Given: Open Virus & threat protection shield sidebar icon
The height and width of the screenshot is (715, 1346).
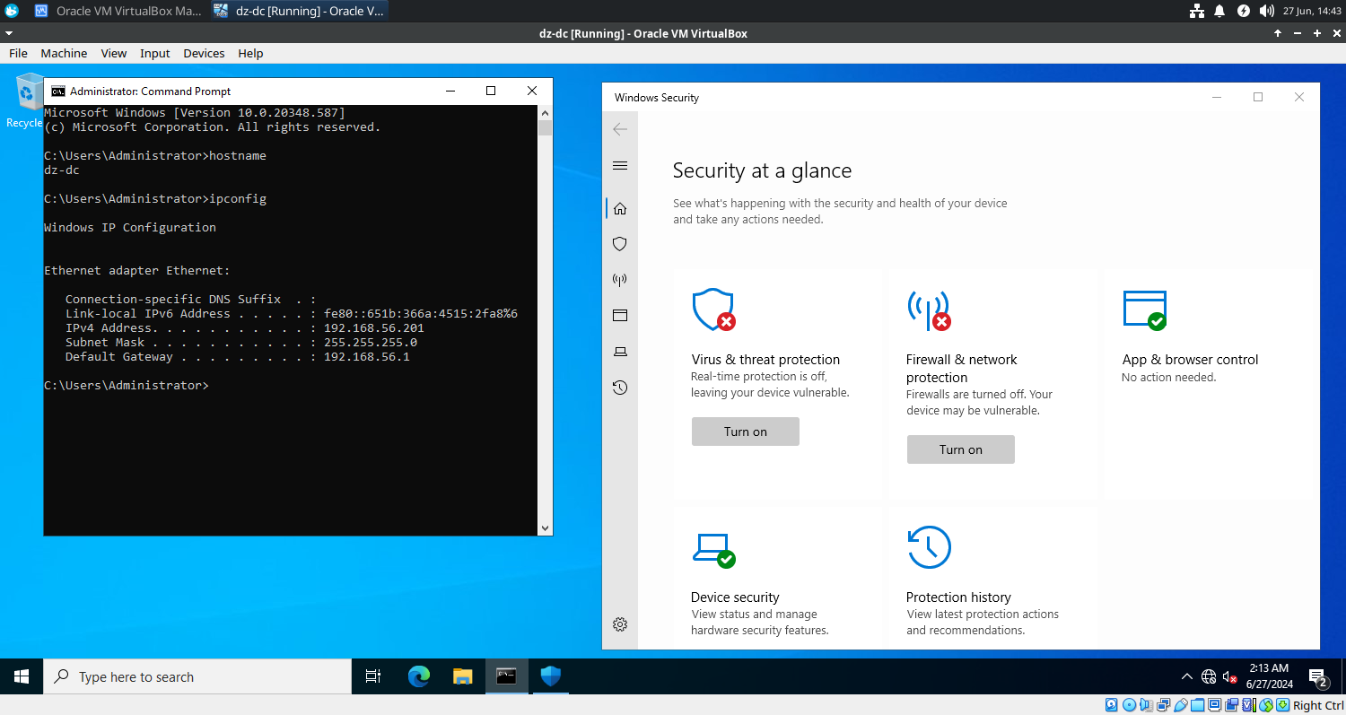Looking at the screenshot, I should point(619,244).
